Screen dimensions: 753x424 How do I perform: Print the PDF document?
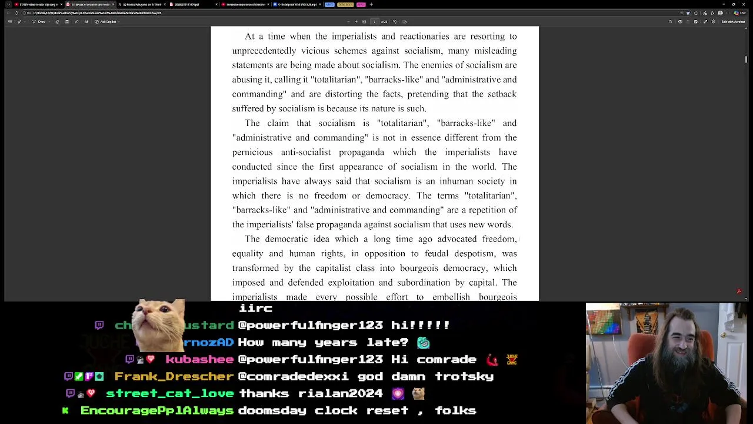coord(680,22)
